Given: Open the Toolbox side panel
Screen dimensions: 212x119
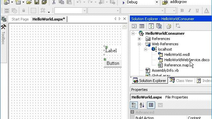Looking at the screenshot, I should (x=4, y=35).
